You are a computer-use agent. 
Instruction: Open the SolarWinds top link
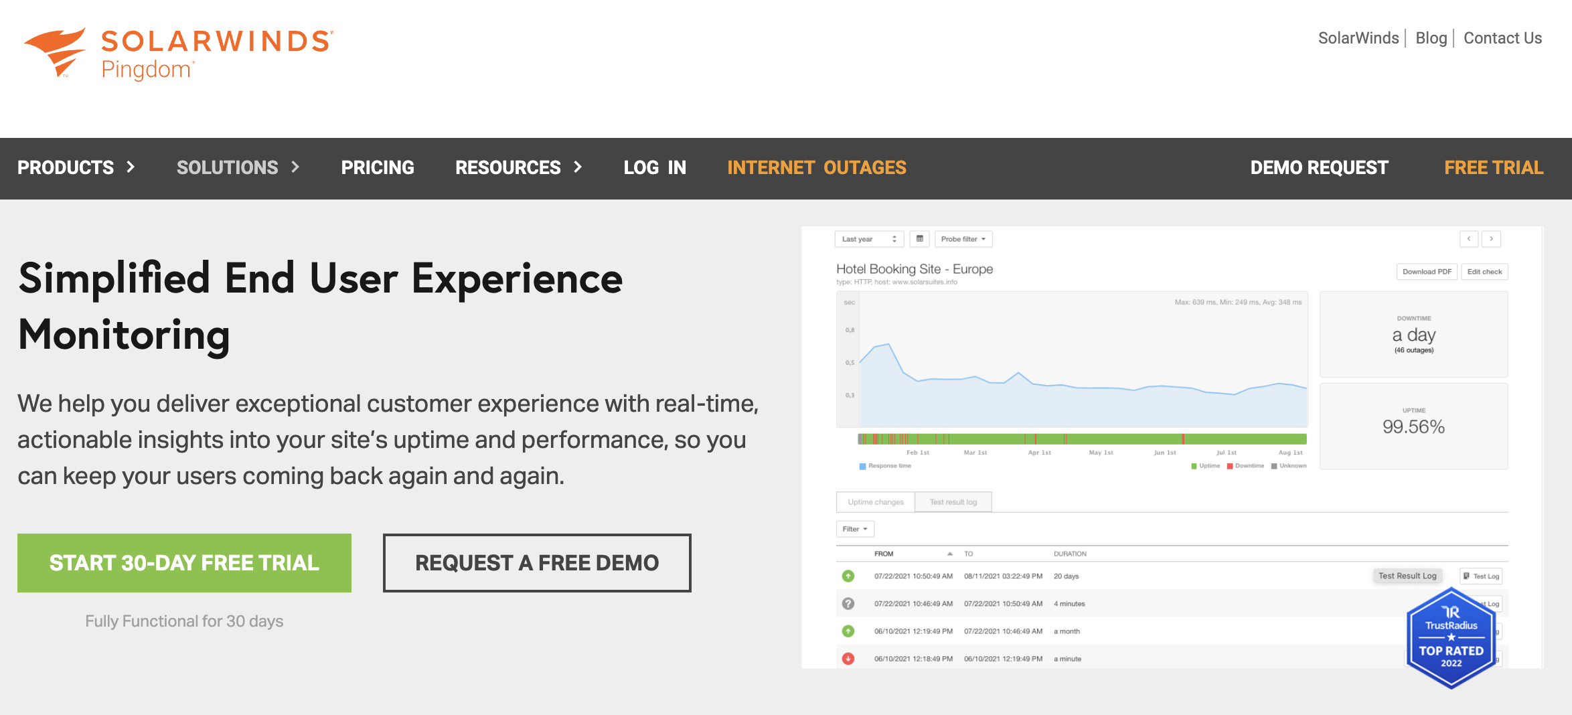[1358, 38]
